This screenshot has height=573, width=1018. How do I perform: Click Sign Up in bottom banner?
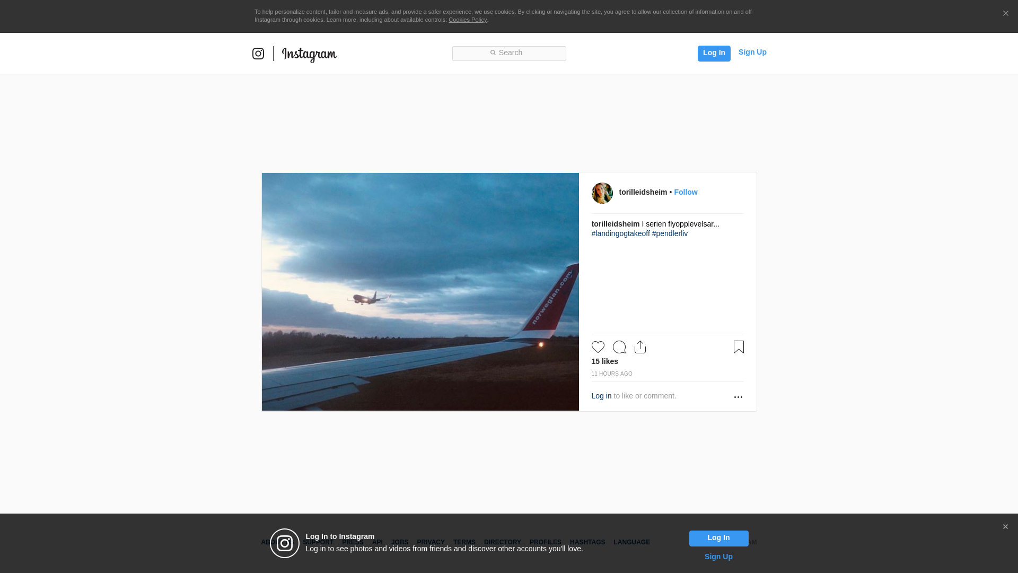pyautogui.click(x=718, y=557)
